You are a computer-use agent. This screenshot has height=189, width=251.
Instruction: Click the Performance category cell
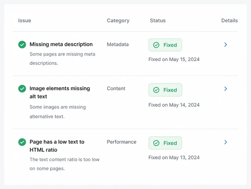122,142
